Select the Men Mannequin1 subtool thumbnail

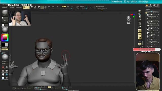coord(148,40)
